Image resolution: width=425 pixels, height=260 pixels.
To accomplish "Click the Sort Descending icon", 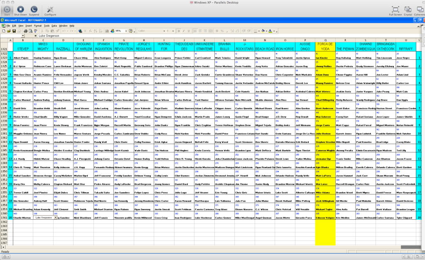I will coord(101,31).
